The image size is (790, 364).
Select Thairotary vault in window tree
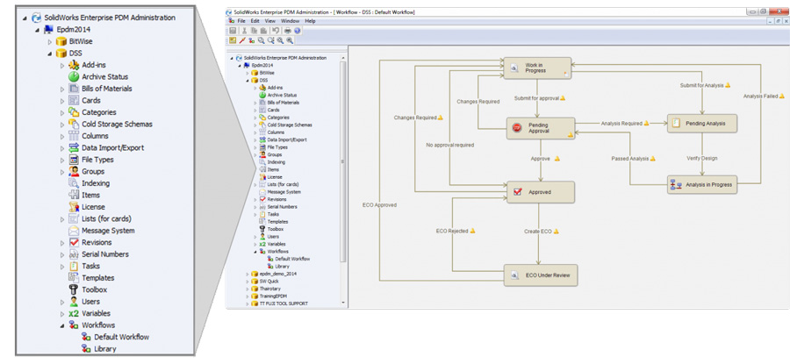click(271, 289)
